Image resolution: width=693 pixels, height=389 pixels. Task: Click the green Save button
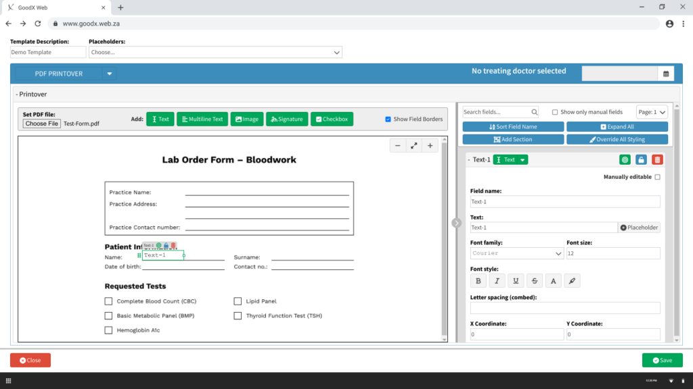pos(662,361)
